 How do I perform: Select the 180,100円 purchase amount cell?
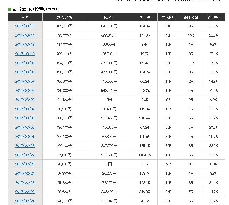pos(65,127)
